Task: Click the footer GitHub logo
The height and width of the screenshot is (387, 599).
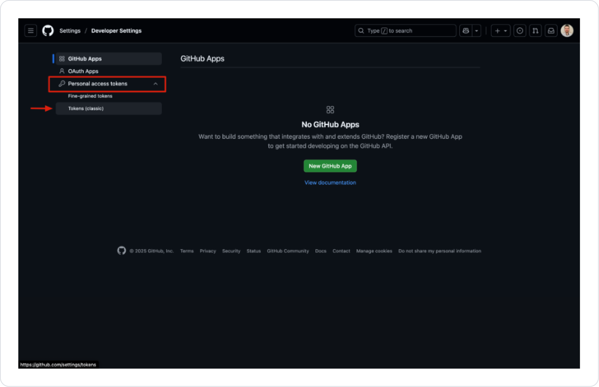Action: tap(121, 250)
